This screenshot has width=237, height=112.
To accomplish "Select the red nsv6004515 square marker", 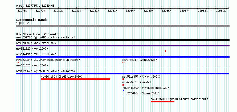I will point(123,85).
